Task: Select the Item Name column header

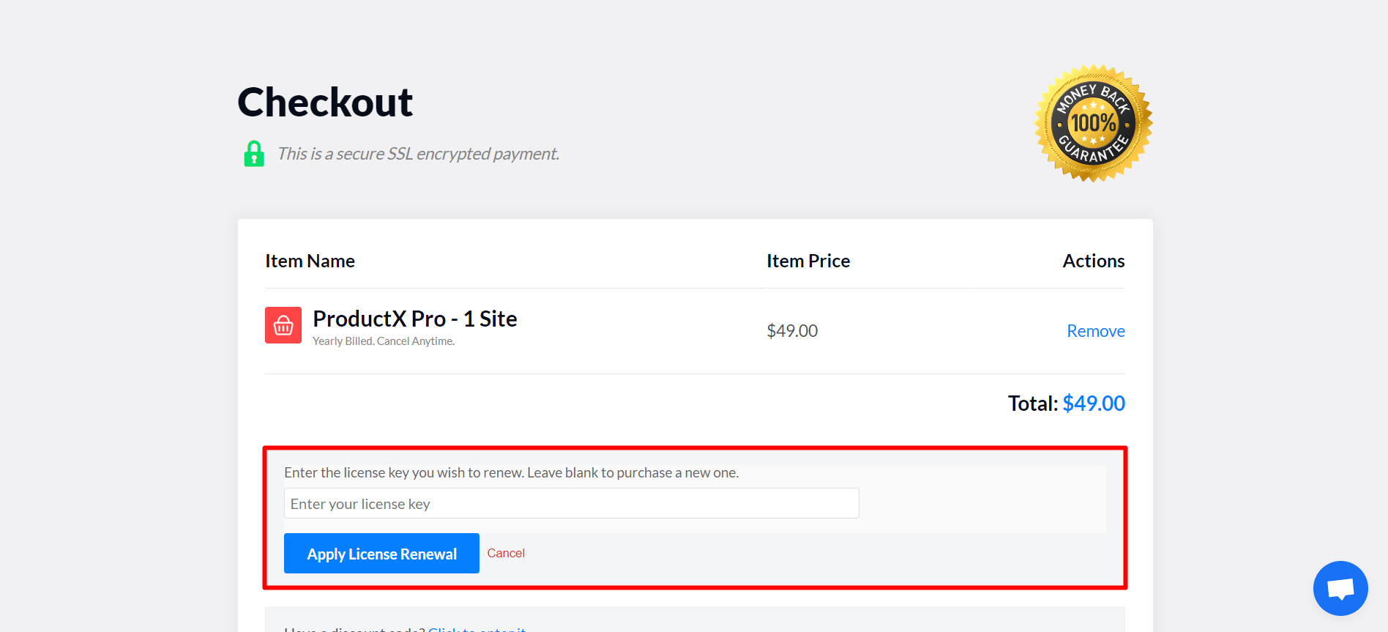Action: point(310,261)
